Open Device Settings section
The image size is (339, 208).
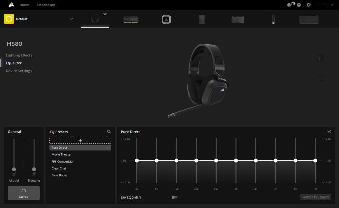[x=19, y=71]
